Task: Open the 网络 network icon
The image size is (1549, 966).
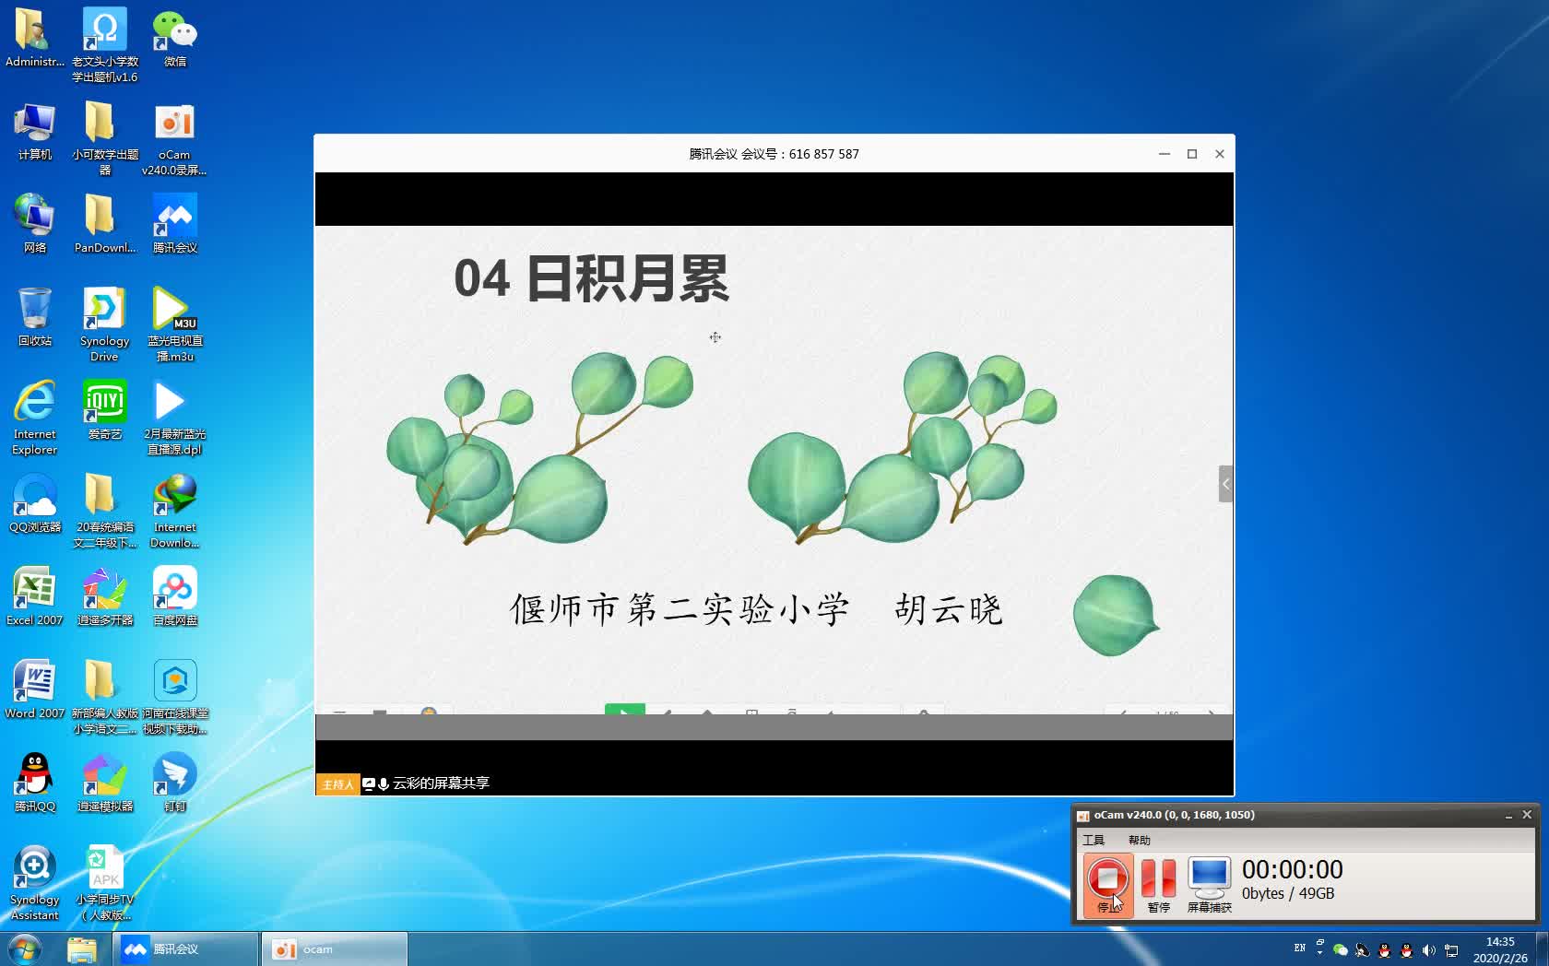Action: [34, 224]
